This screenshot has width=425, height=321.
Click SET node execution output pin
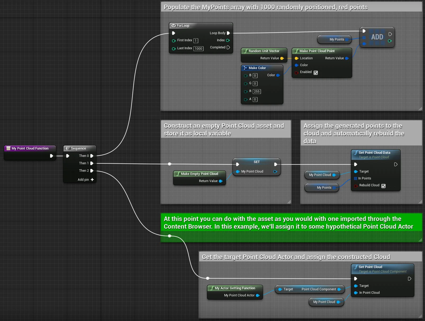pyautogui.click(x=275, y=164)
